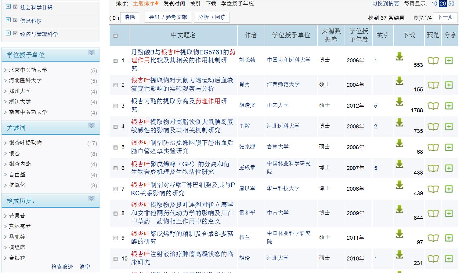Uncheck the 信息科技 category checkbox
This screenshot has height=273, width=459.
click(15, 20)
